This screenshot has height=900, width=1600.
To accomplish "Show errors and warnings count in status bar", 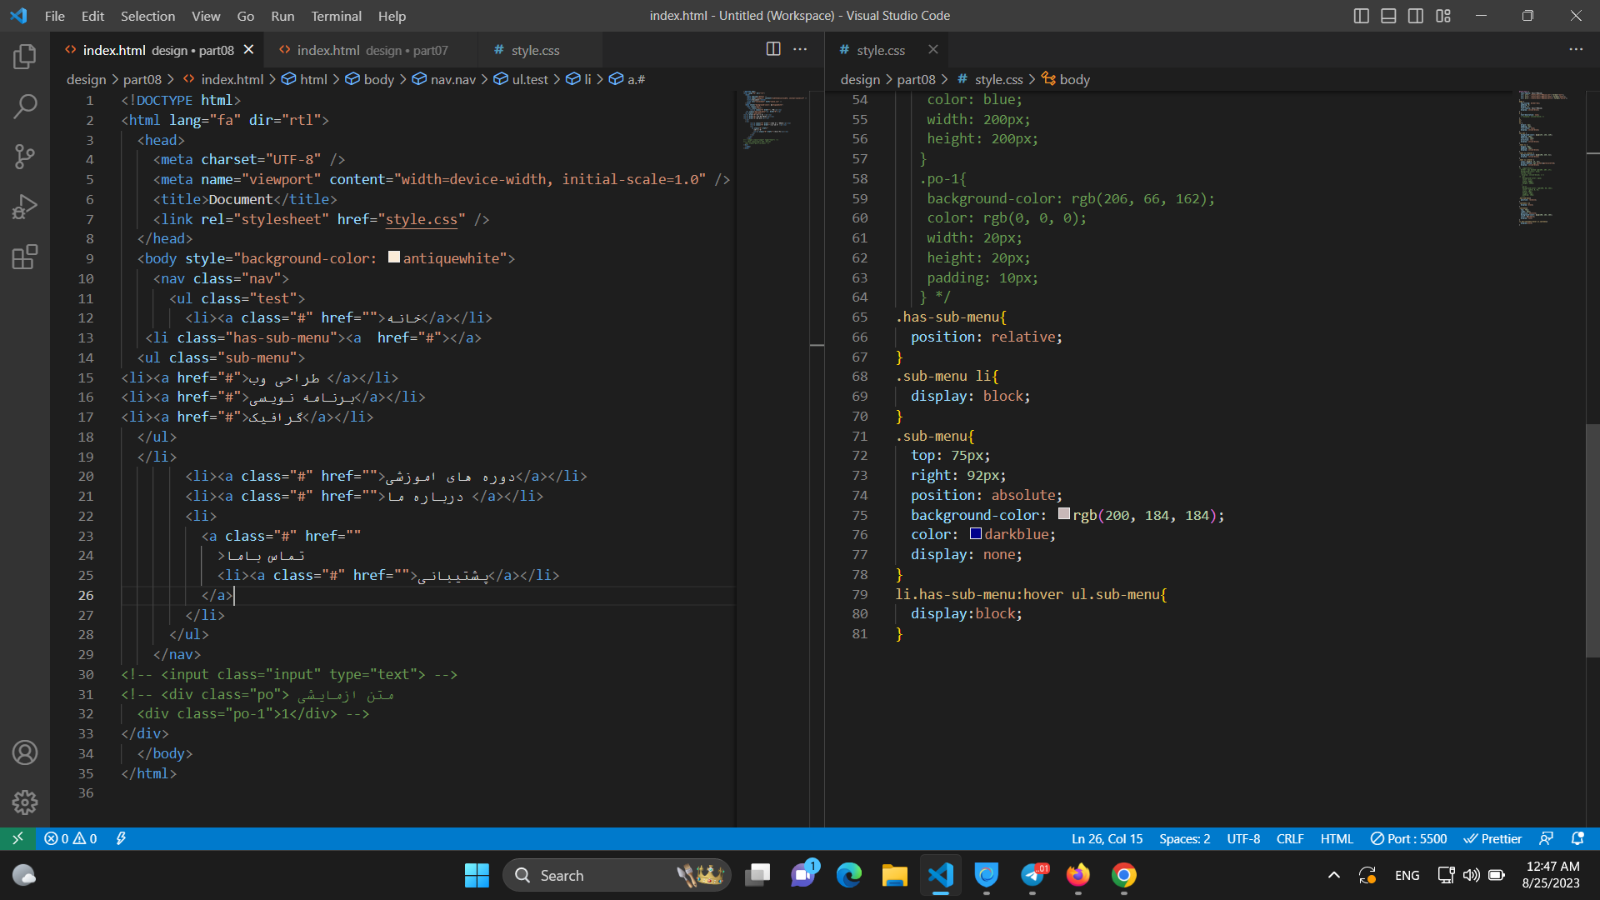I will 71,838.
